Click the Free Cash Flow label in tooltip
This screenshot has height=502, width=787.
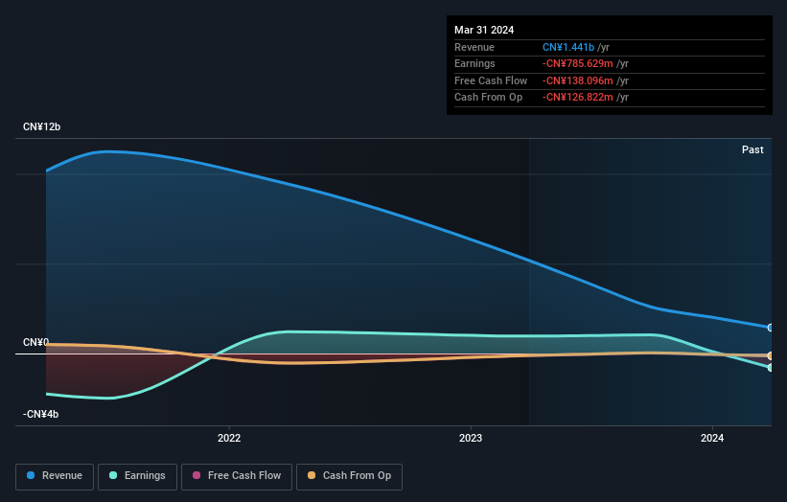click(x=491, y=80)
